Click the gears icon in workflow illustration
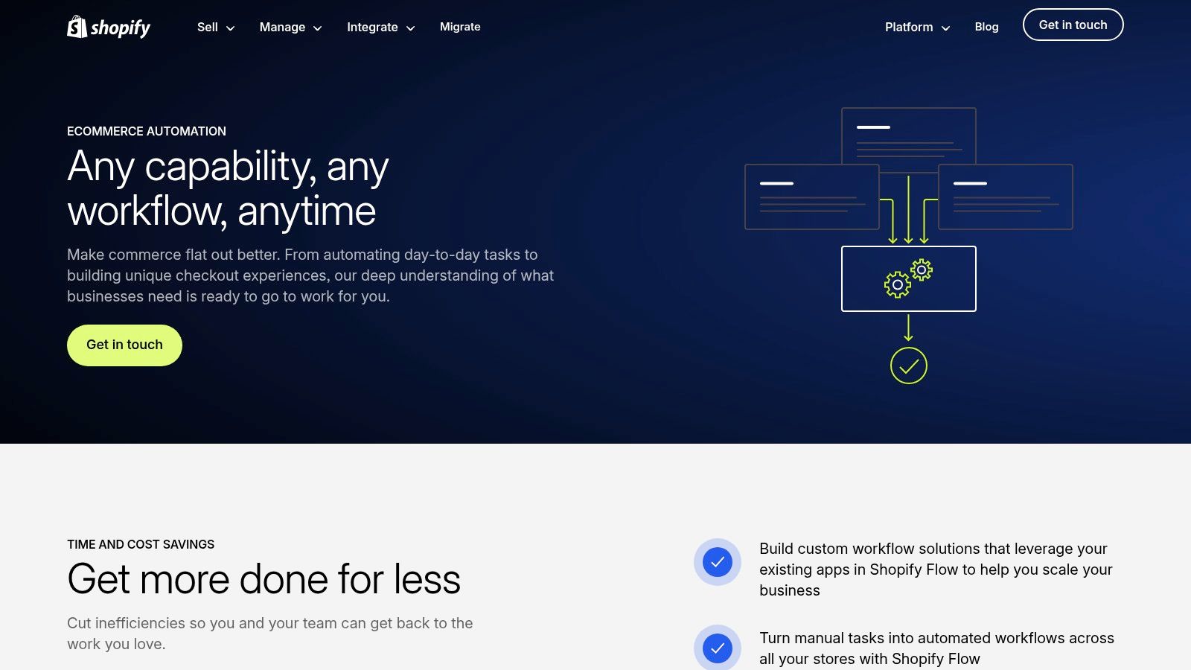Image resolution: width=1191 pixels, height=670 pixels. pos(908,278)
